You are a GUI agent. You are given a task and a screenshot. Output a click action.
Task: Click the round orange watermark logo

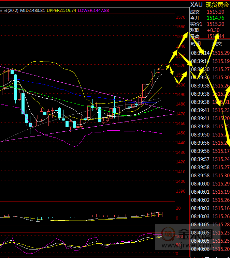tap(168, 234)
